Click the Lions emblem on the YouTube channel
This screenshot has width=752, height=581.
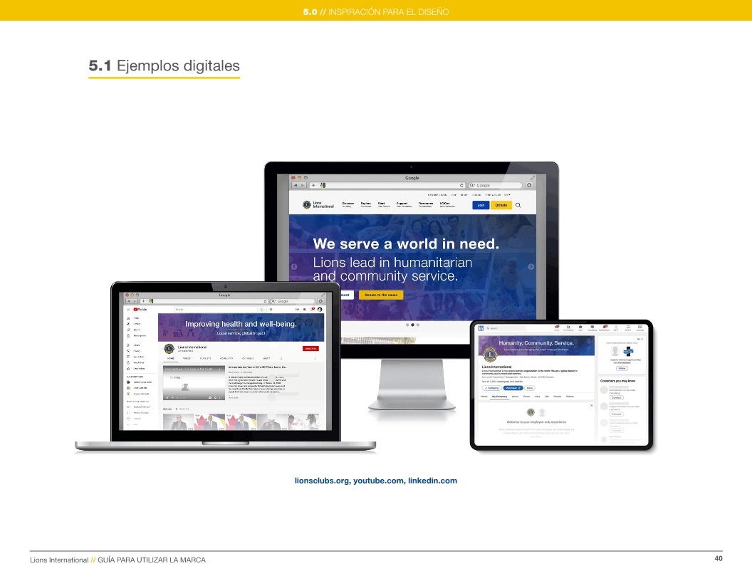(169, 348)
